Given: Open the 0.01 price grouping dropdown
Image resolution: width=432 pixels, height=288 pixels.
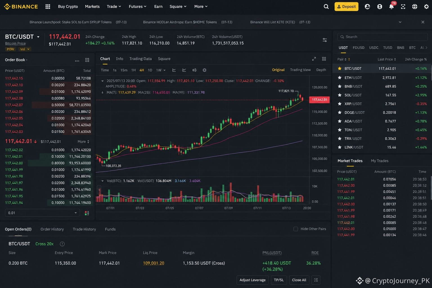Looking at the screenshot, I should click(x=42, y=213).
